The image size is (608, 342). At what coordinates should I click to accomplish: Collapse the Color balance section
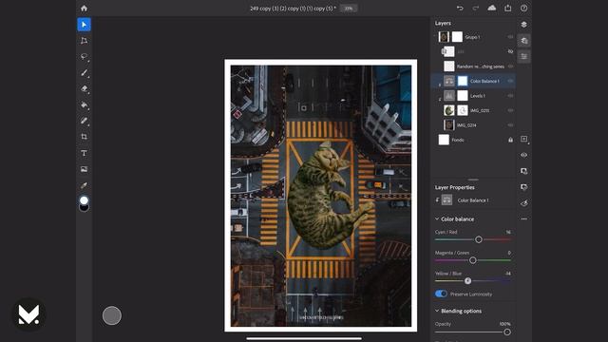coord(437,218)
